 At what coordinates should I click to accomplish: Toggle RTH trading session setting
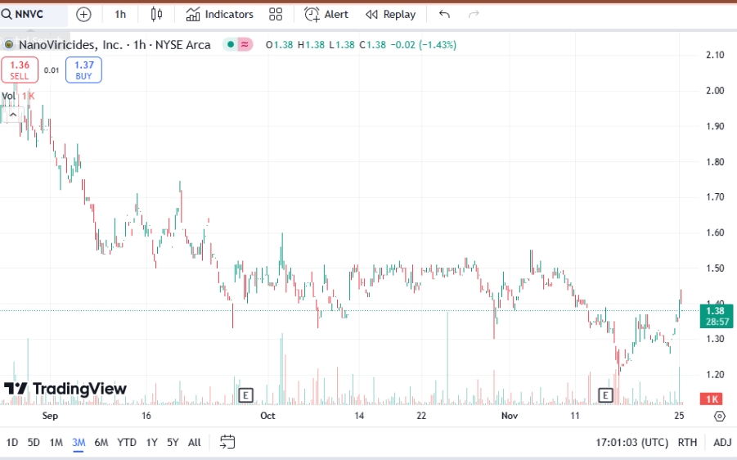tap(687, 443)
